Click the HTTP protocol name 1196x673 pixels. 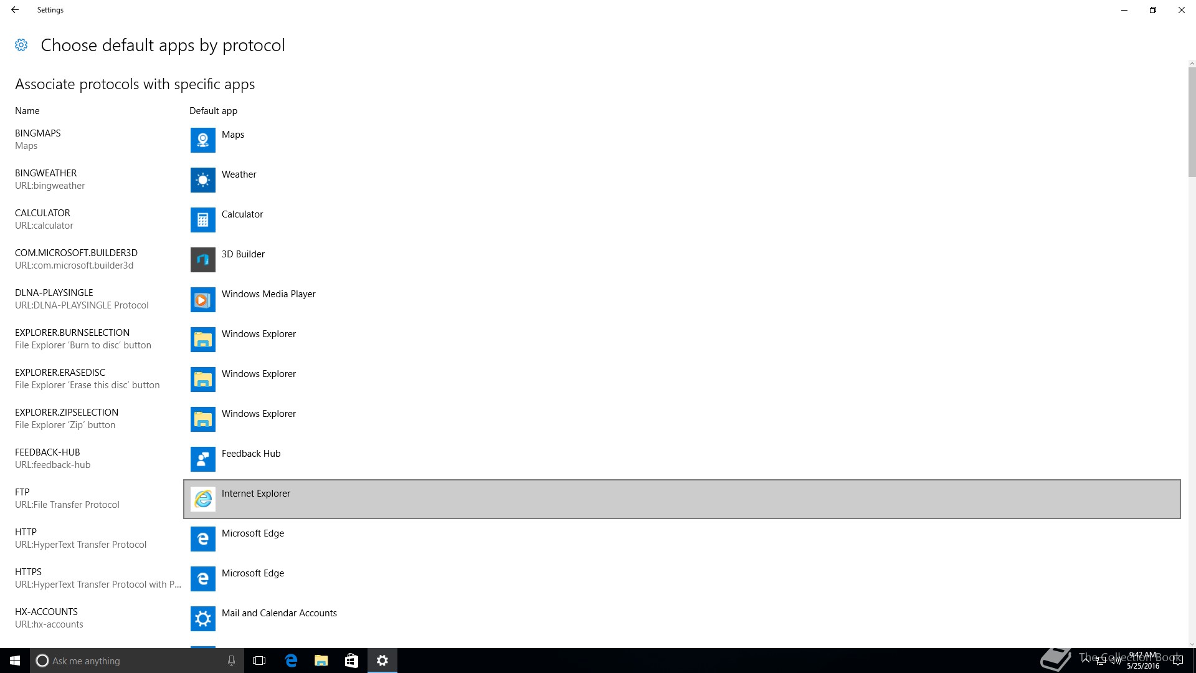tap(26, 532)
